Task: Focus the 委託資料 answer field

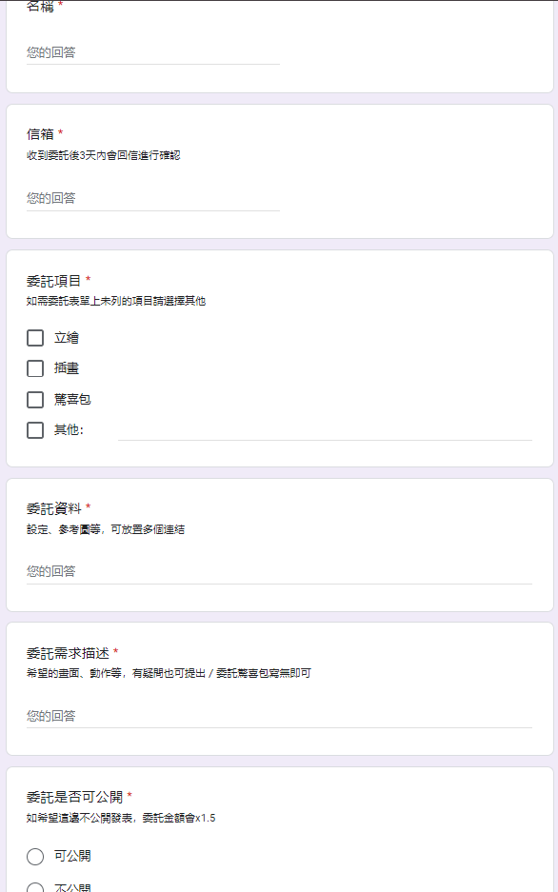Action: tap(279, 571)
